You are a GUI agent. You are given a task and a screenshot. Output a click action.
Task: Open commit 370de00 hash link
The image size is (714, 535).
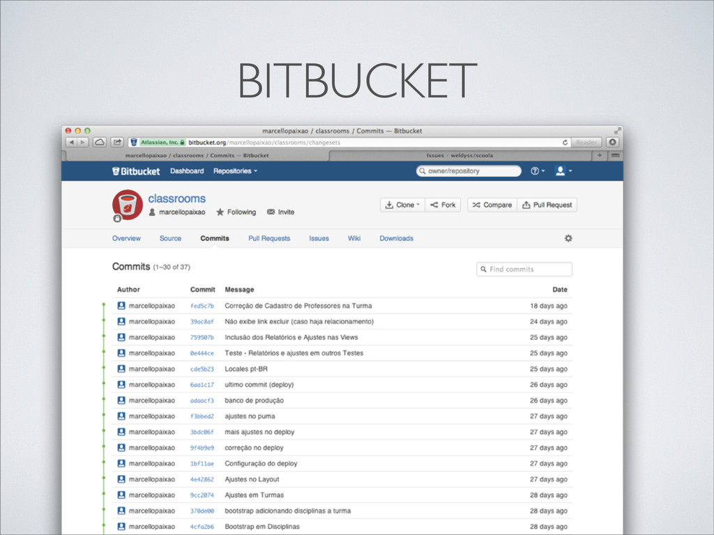pos(202,511)
